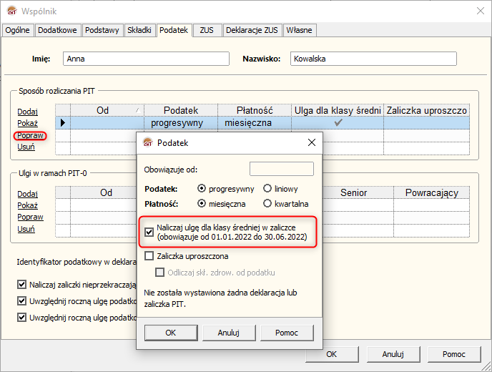Toggle last Uwzględnij roczną ulgę podatkową checkbox
This screenshot has height=372, width=492.
click(x=21, y=317)
